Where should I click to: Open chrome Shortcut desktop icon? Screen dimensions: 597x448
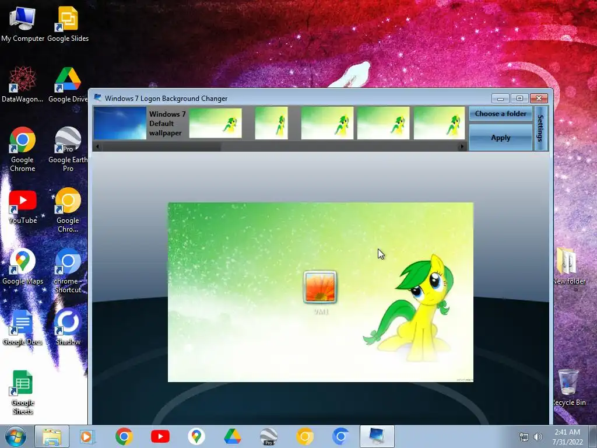click(x=68, y=271)
